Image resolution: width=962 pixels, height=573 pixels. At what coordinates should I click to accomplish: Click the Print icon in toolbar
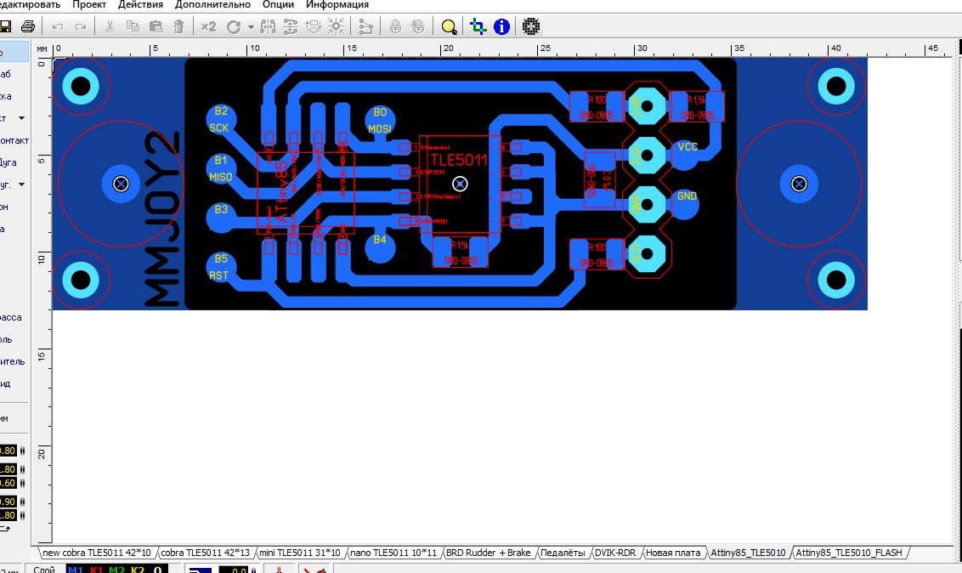[x=27, y=26]
